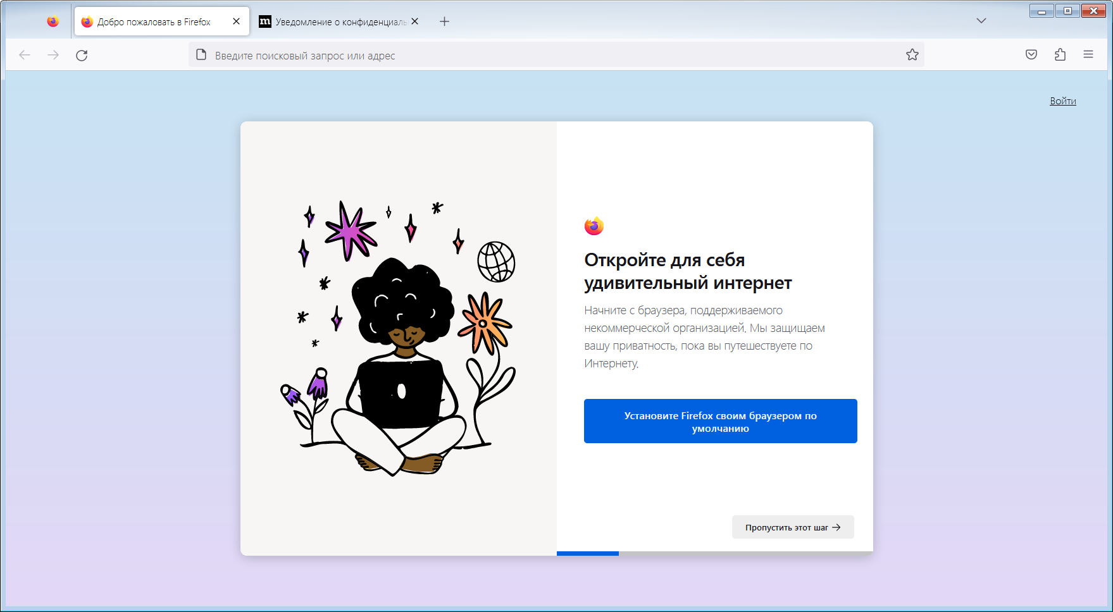Click the heading 'Откройте для себя удивительный интернет'

pyautogui.click(x=688, y=271)
